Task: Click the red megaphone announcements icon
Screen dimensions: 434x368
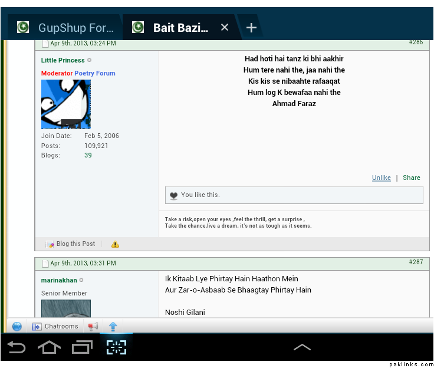Action: (93, 326)
